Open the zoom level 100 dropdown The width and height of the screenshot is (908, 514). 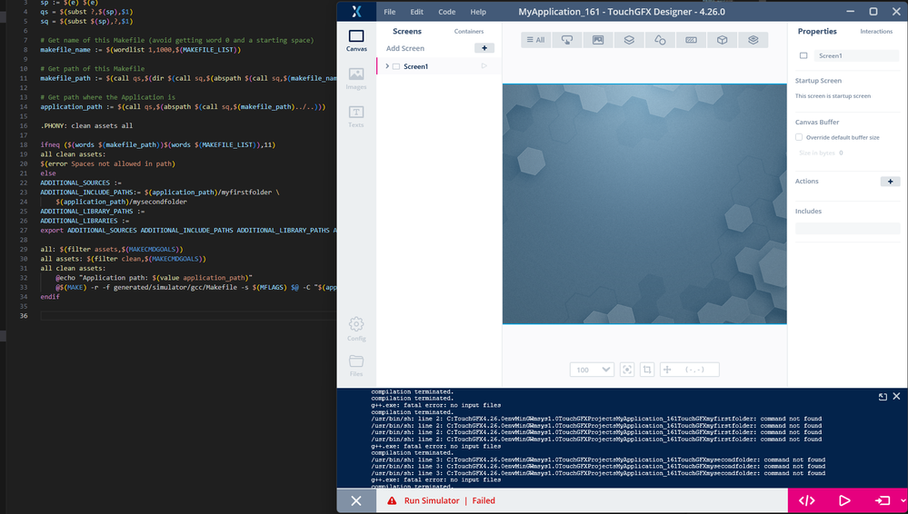tap(592, 370)
